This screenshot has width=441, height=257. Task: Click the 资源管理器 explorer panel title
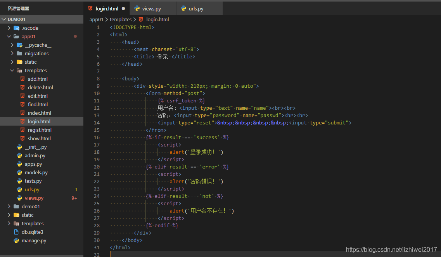click(x=18, y=9)
